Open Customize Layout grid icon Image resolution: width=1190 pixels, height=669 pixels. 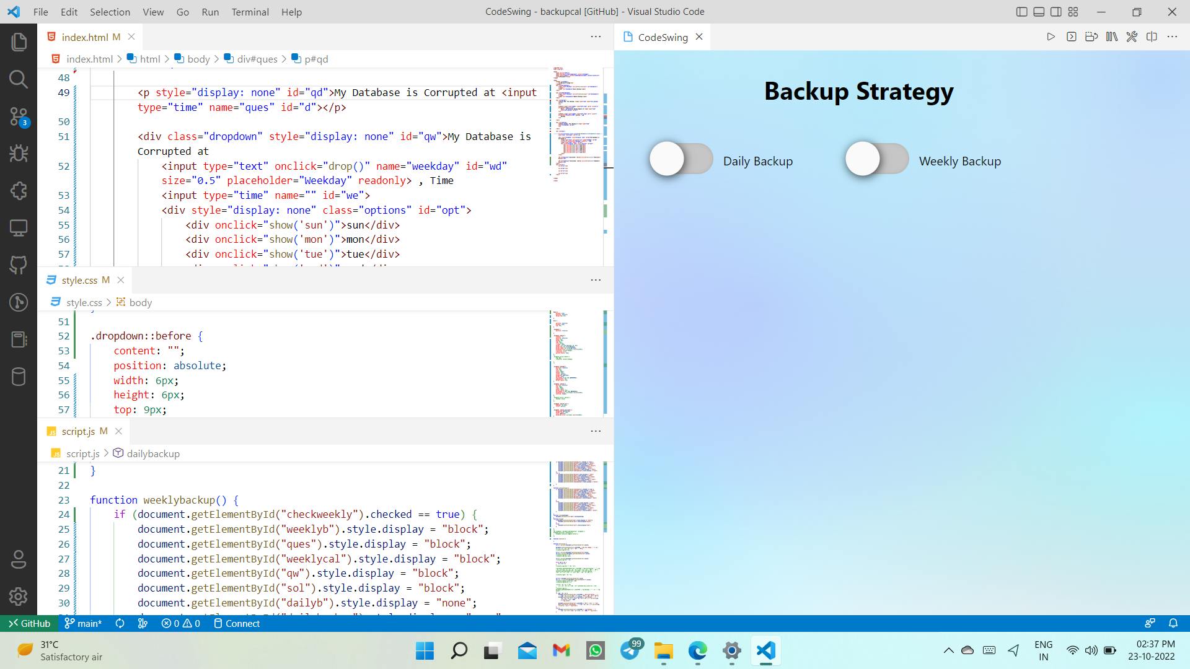pyautogui.click(x=1073, y=12)
